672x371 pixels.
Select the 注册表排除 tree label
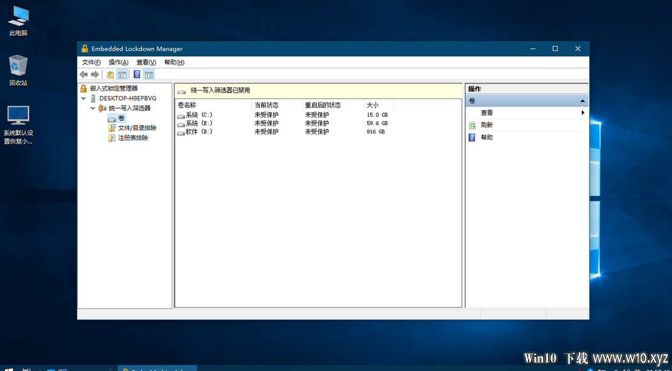tap(133, 138)
